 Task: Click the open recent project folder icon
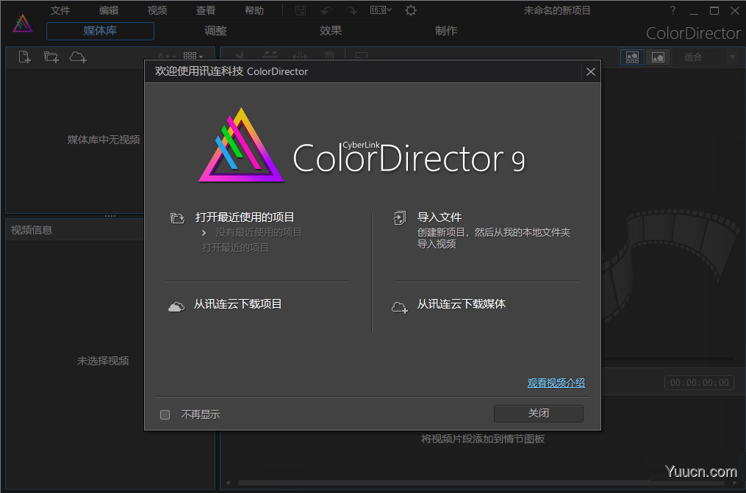tap(177, 218)
